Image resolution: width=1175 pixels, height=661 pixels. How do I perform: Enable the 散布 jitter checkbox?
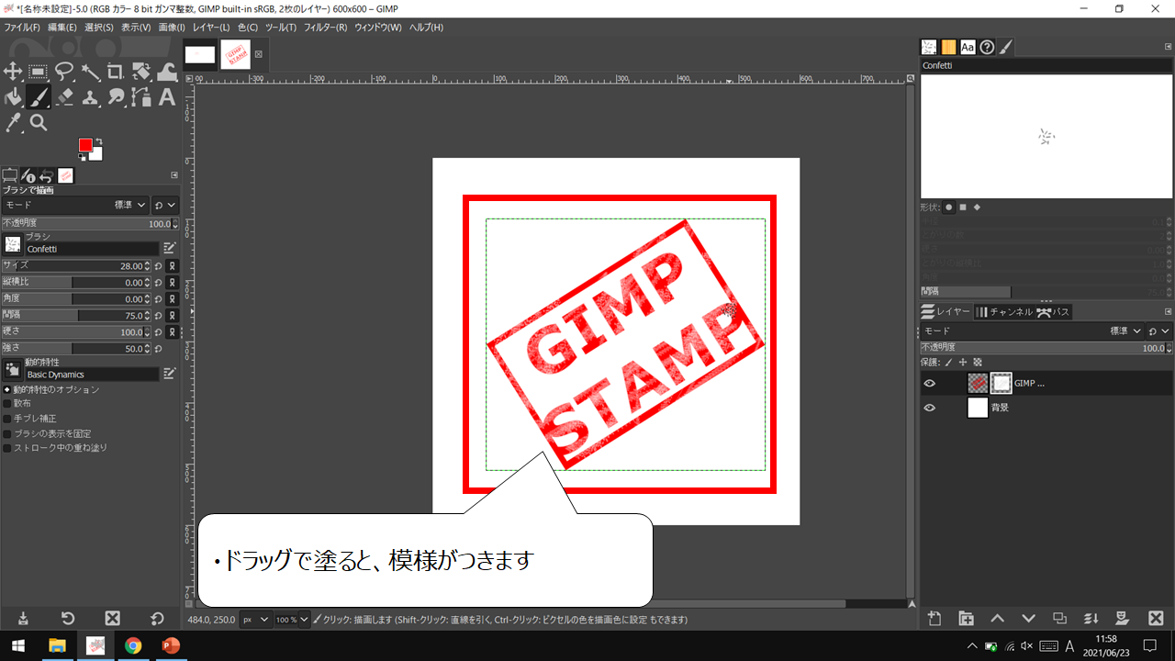tap(6, 404)
